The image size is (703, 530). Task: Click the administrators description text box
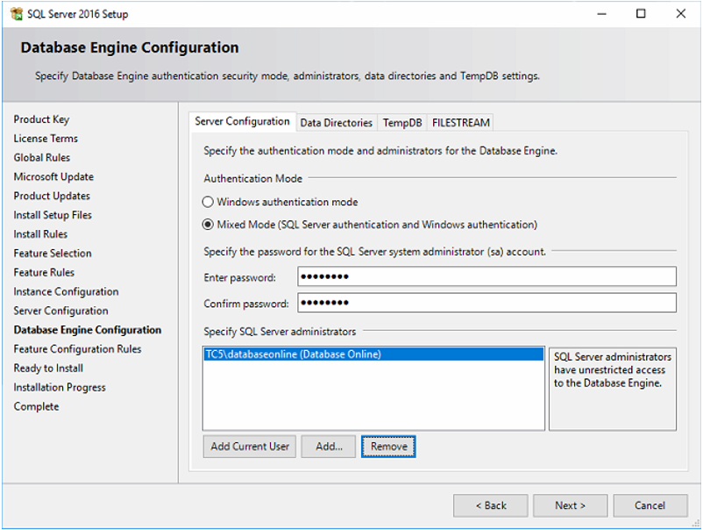tap(613, 389)
